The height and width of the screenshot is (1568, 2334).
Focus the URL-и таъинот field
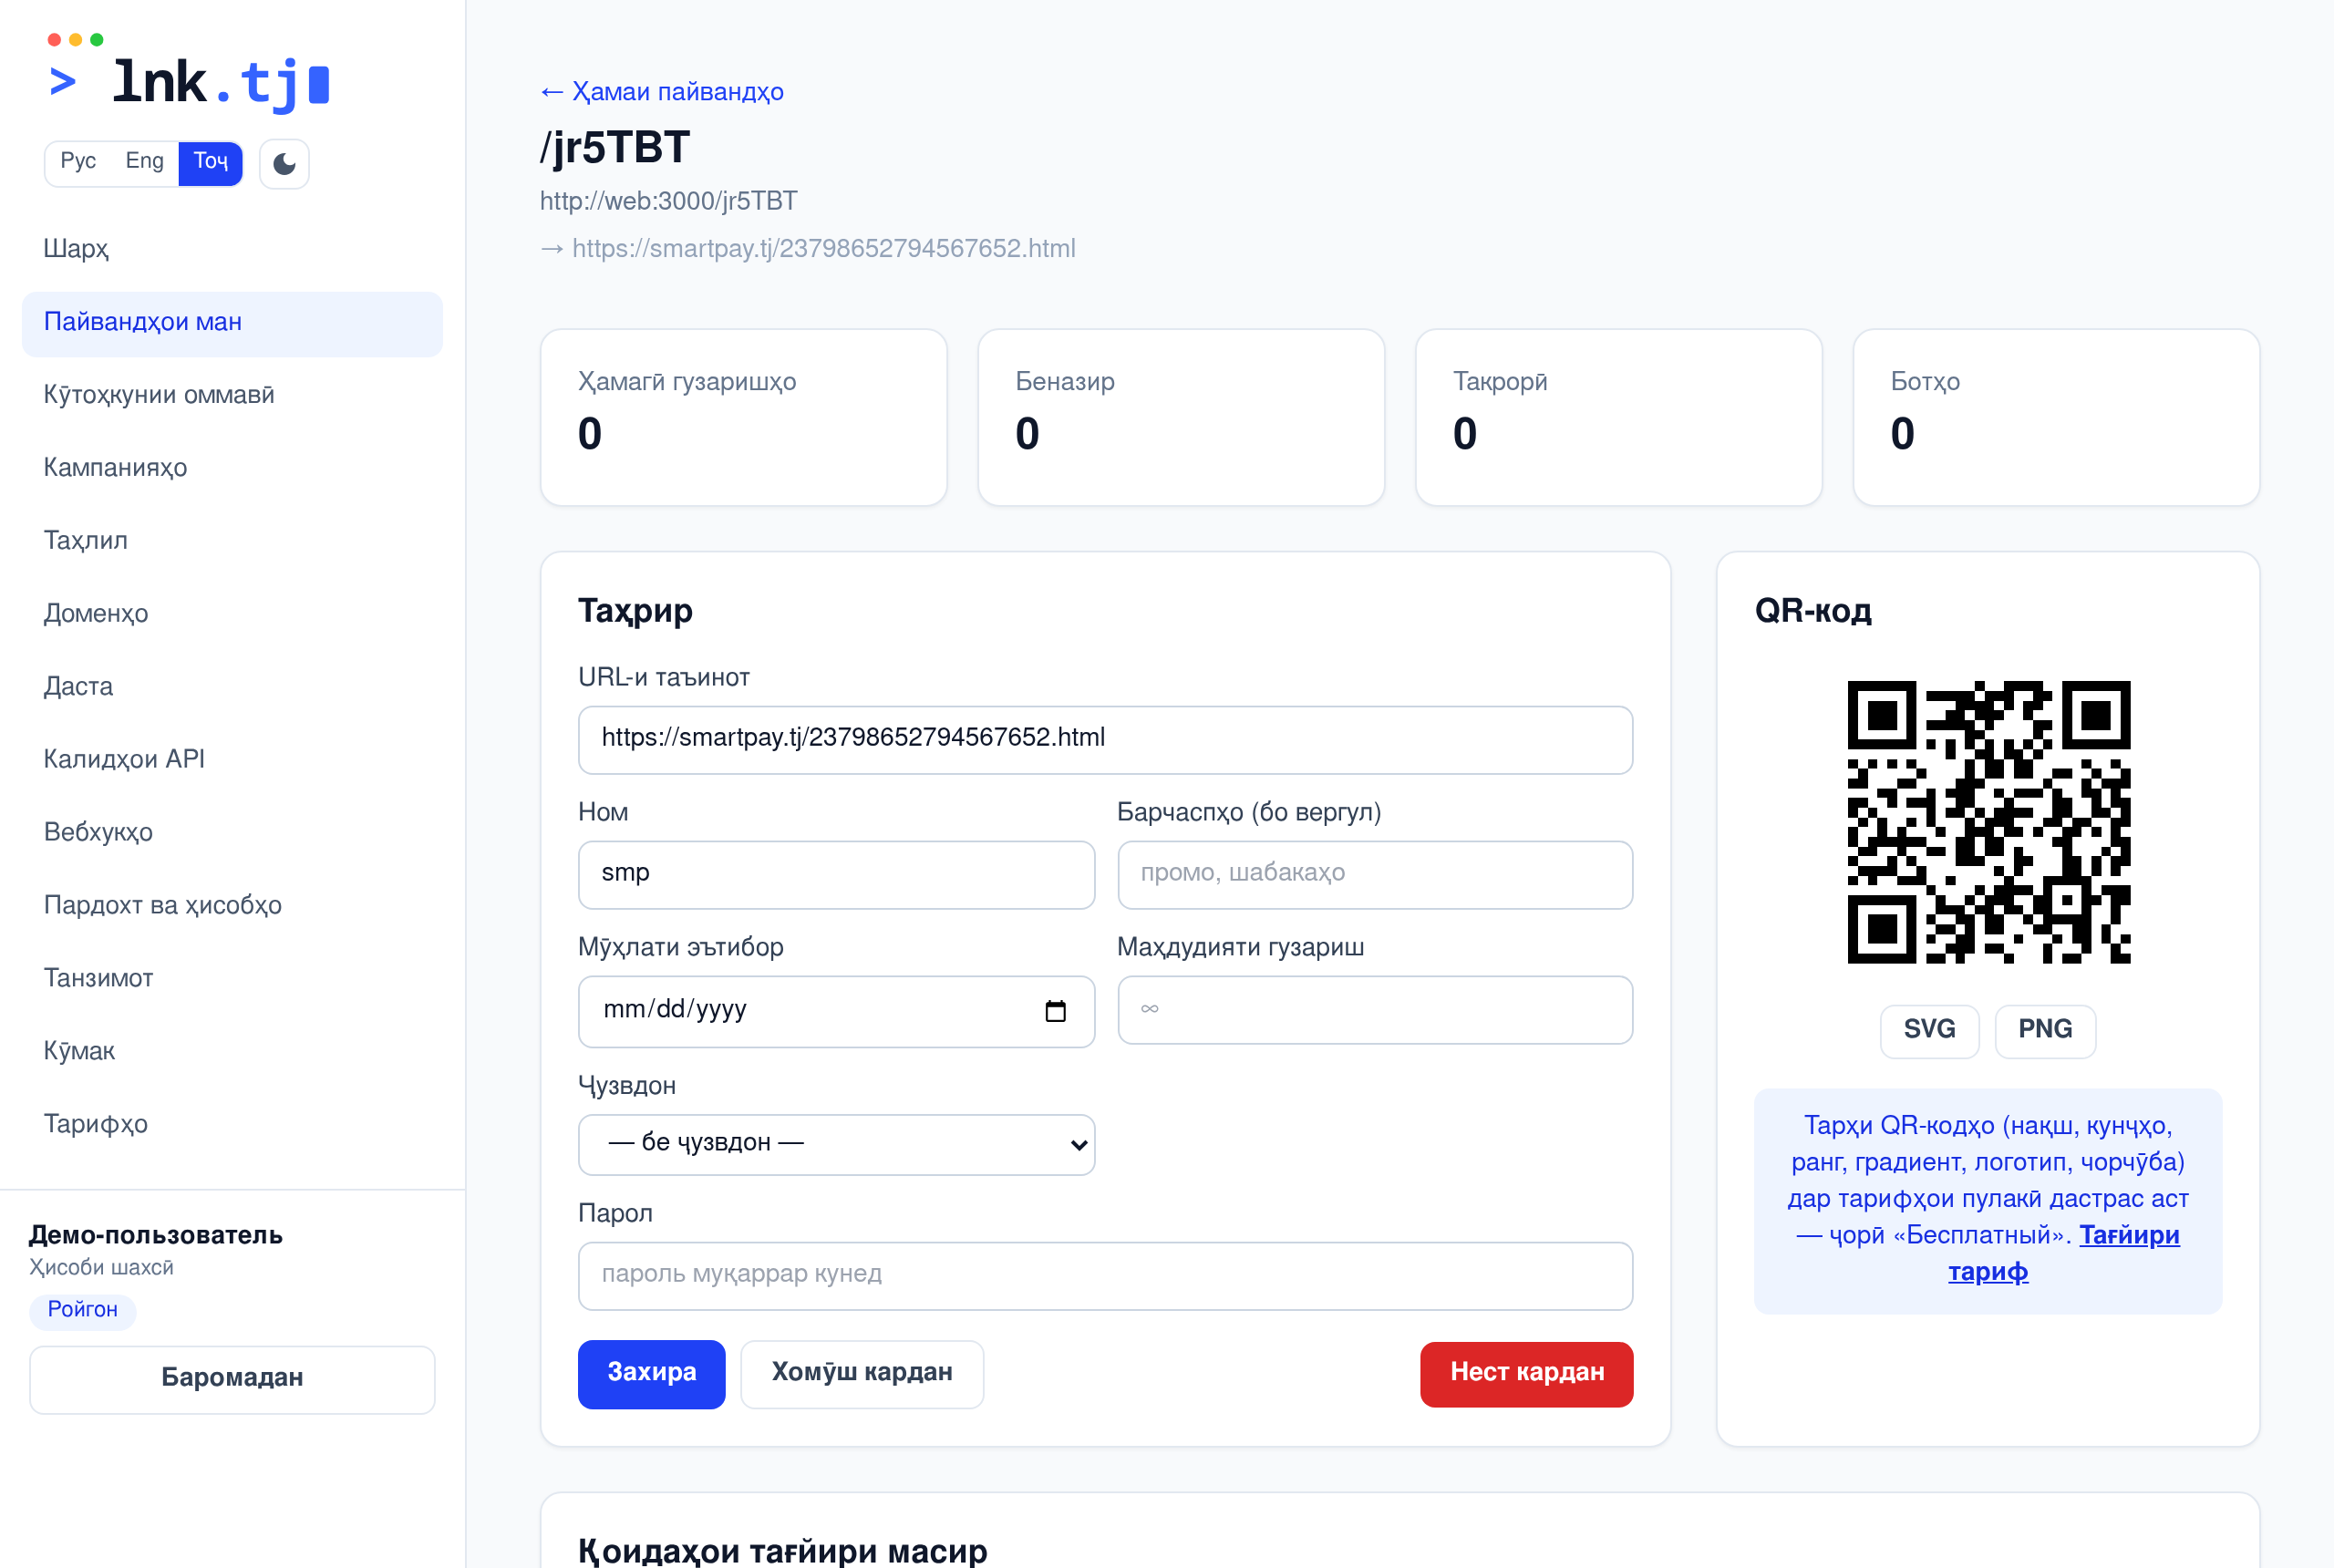tap(1105, 740)
